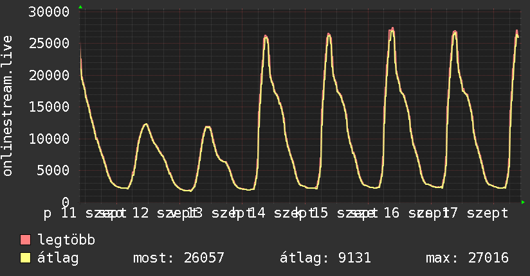Click the green arrow atop the y-axis

tap(80, 7)
